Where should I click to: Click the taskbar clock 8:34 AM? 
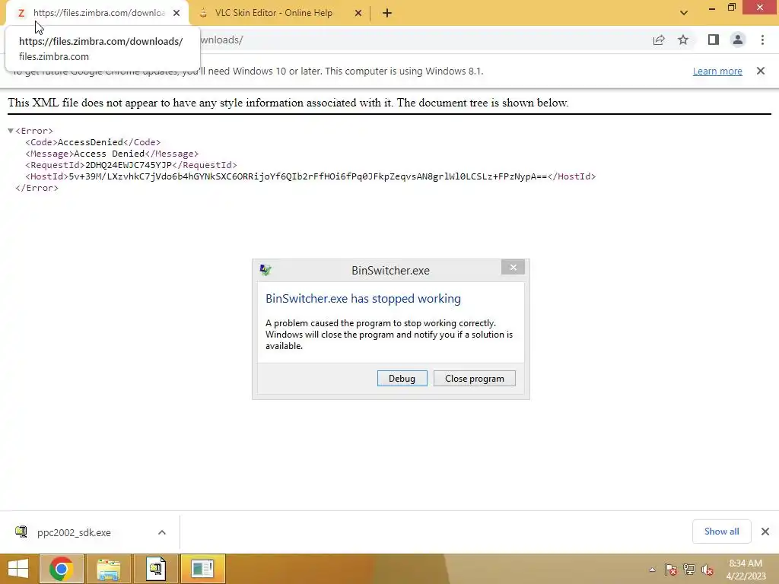click(x=746, y=563)
